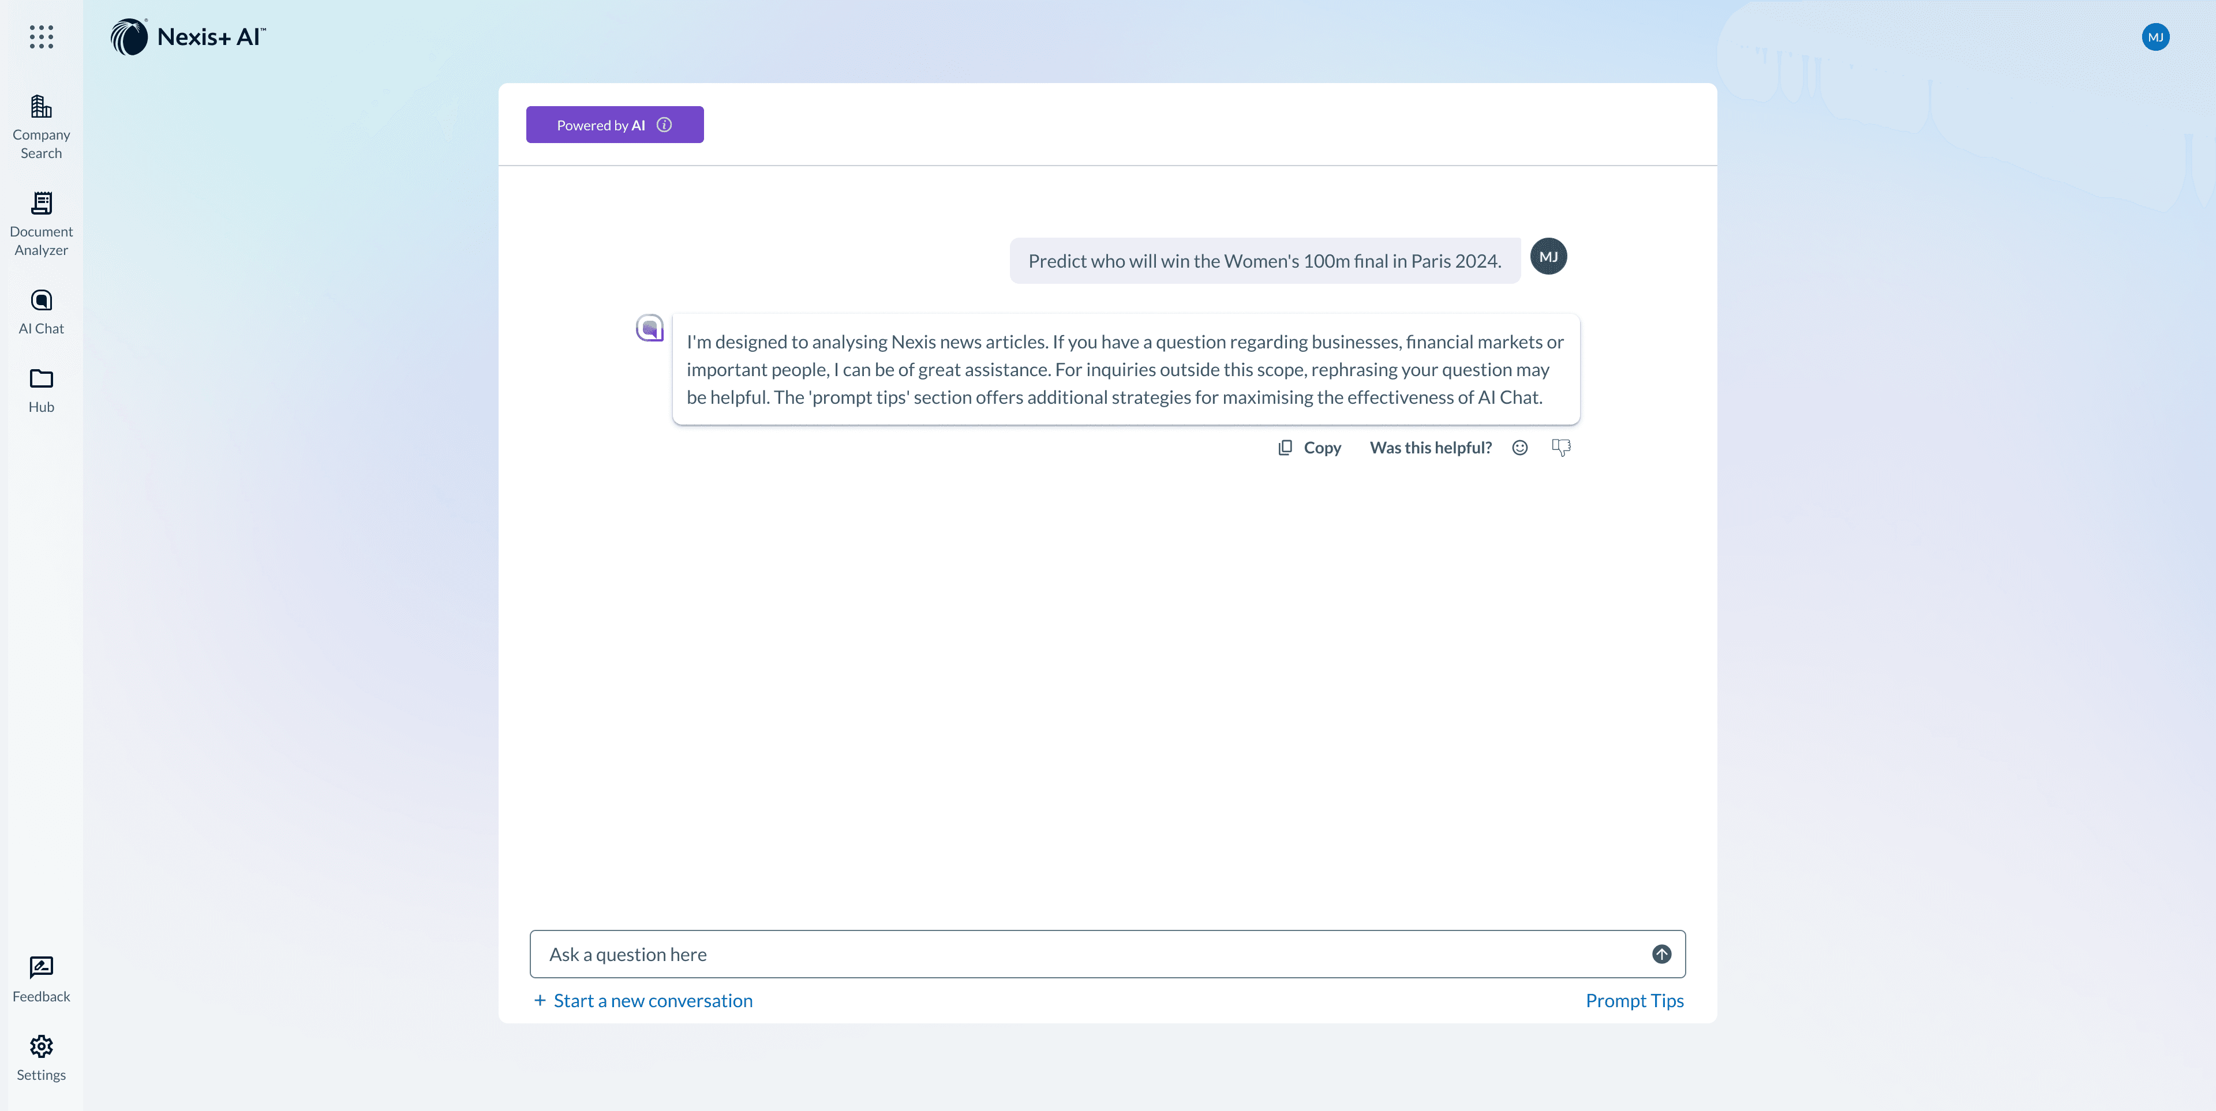Rate response helpful with smiley face

[1520, 447]
